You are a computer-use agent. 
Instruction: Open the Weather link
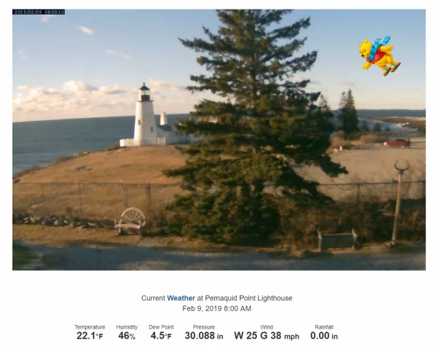(x=181, y=298)
